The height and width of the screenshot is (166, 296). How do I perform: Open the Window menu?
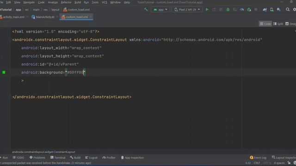click(115, 2)
